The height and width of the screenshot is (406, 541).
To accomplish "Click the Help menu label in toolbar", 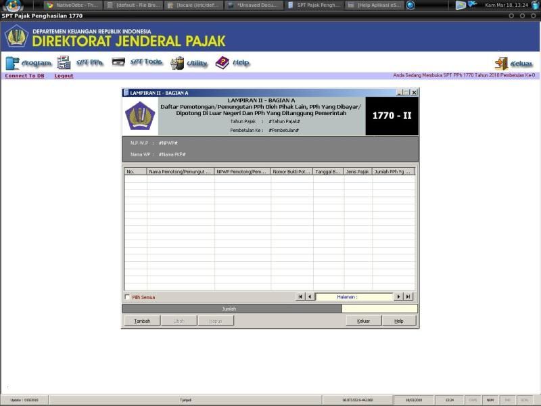I will point(241,62).
